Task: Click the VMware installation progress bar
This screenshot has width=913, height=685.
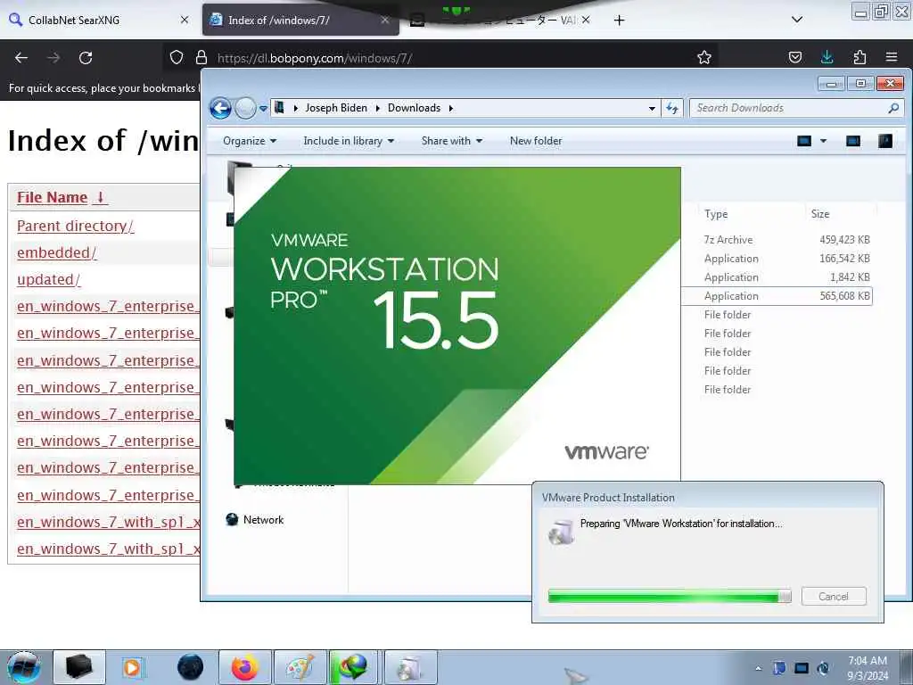Action: coord(670,597)
